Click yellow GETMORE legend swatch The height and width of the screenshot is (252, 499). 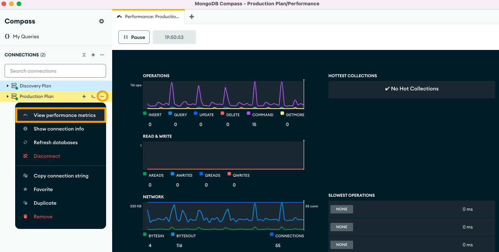click(x=282, y=113)
